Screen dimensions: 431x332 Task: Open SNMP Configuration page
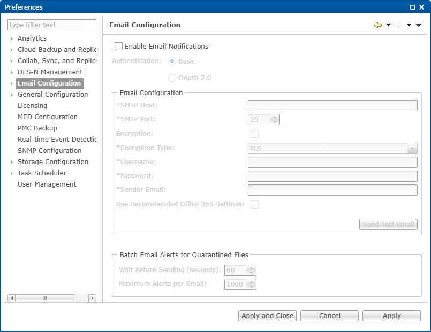coord(49,151)
